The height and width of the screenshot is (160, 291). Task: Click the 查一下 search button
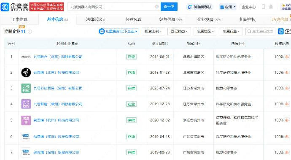tap(169, 7)
